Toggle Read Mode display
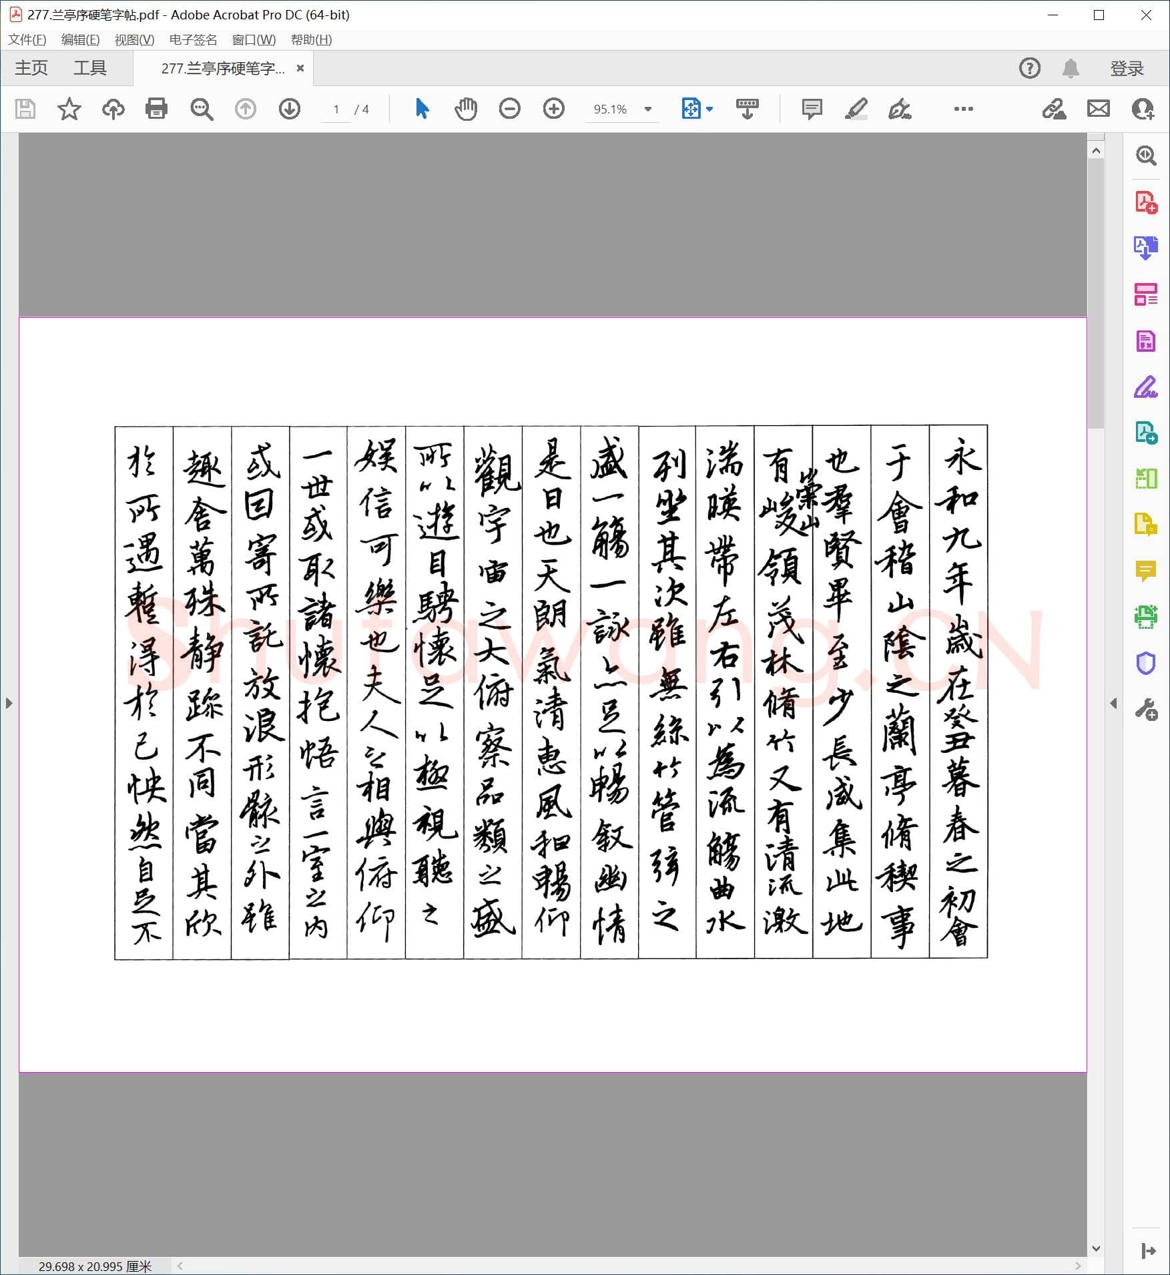 (x=748, y=109)
